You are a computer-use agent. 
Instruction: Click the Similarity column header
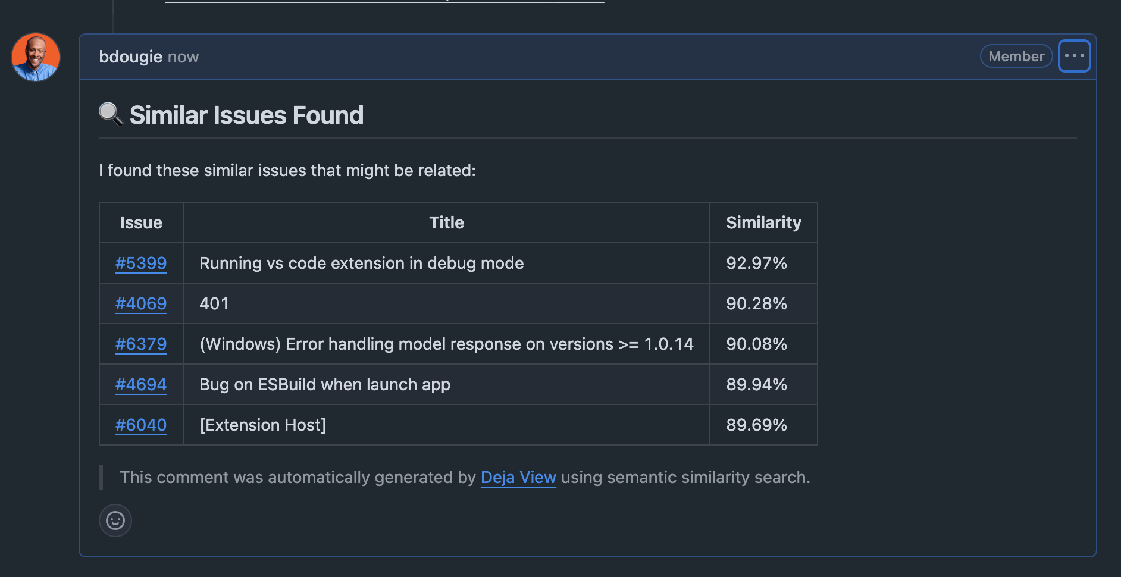click(763, 222)
